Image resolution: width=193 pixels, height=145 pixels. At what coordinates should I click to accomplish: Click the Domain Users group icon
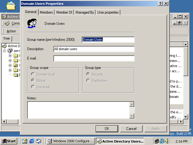(32, 23)
